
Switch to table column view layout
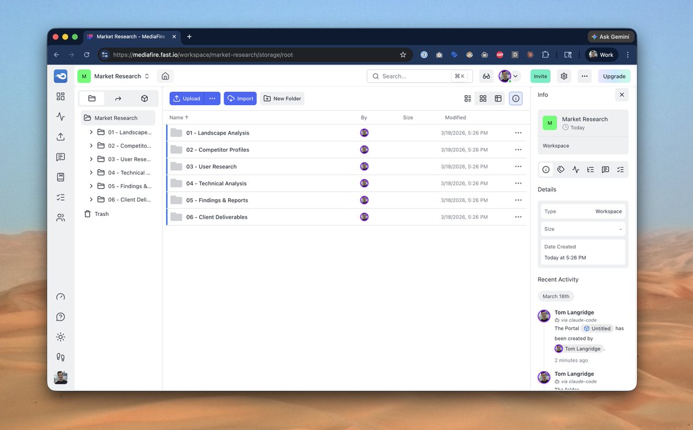pyautogui.click(x=498, y=99)
